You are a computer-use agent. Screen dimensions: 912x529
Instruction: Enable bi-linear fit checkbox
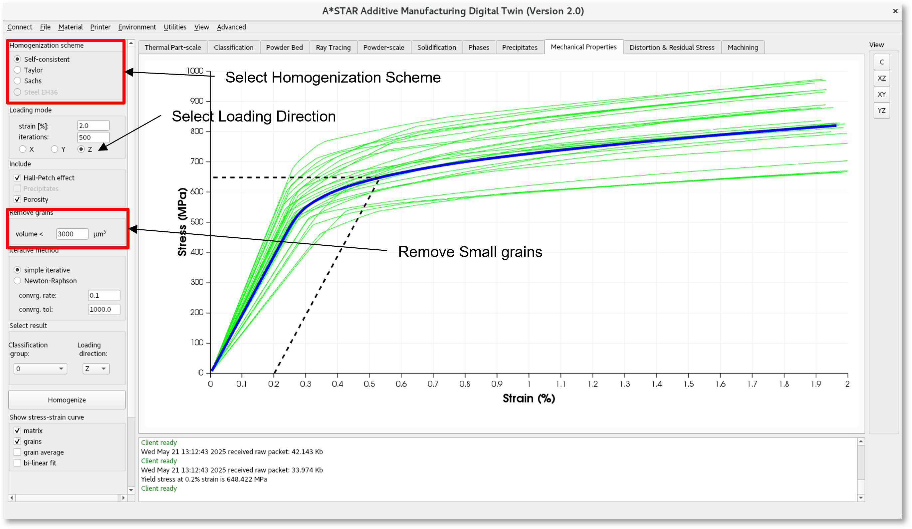point(17,463)
